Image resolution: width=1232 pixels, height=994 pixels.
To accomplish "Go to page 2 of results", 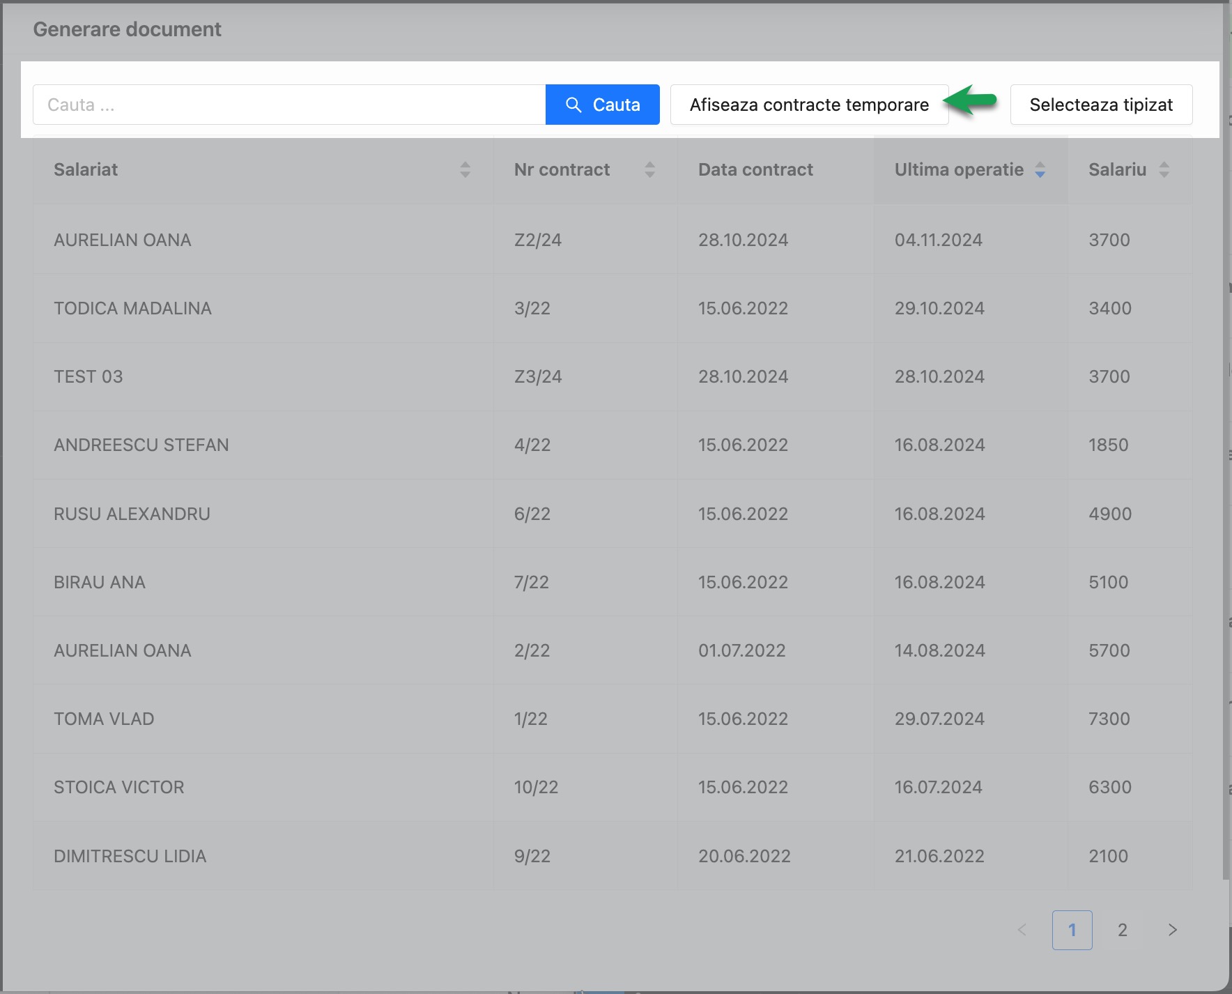I will click(x=1122, y=930).
